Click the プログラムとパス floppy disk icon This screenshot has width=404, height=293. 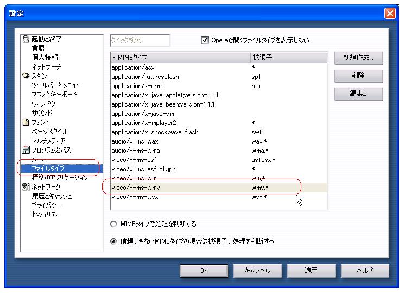coord(26,150)
